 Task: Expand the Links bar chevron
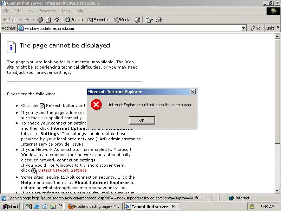pyautogui.click(x=278, y=27)
